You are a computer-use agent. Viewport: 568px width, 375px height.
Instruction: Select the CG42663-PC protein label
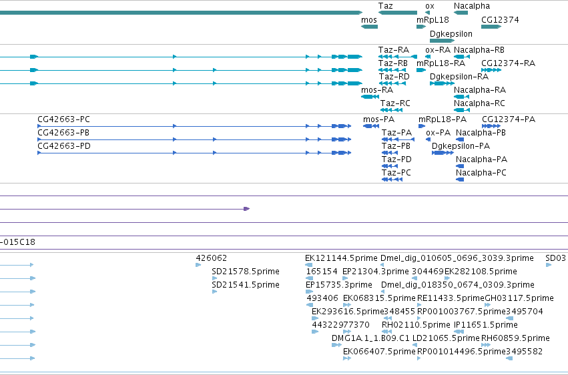[x=64, y=119]
